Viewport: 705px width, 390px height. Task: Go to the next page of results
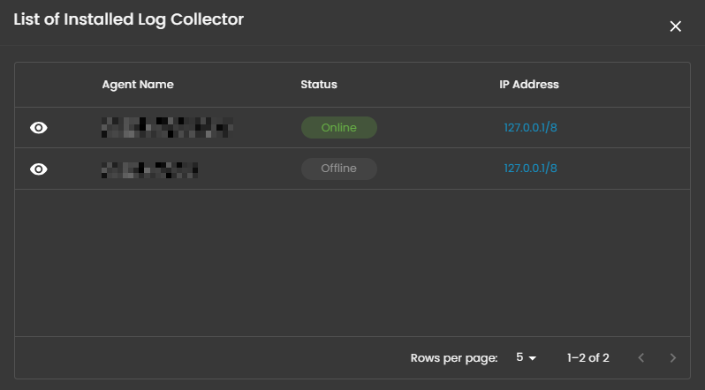[673, 358]
